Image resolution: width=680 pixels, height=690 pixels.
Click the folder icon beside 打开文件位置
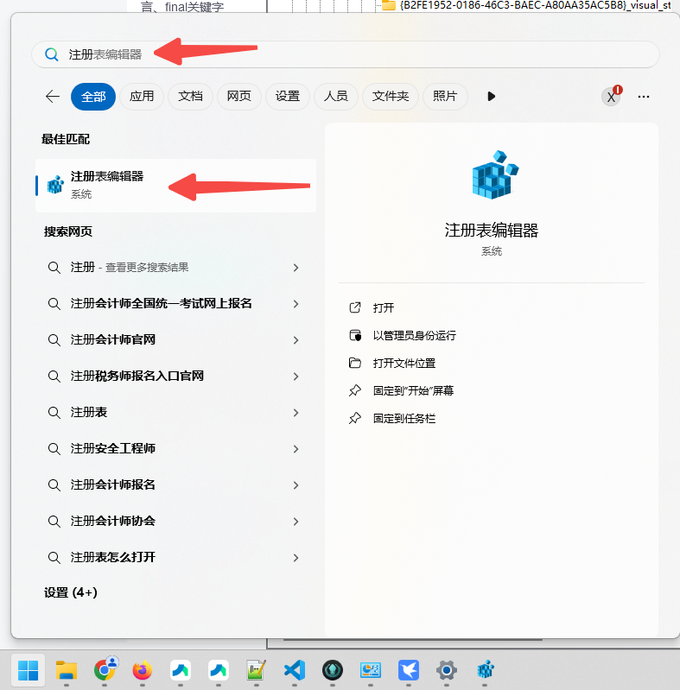355,363
